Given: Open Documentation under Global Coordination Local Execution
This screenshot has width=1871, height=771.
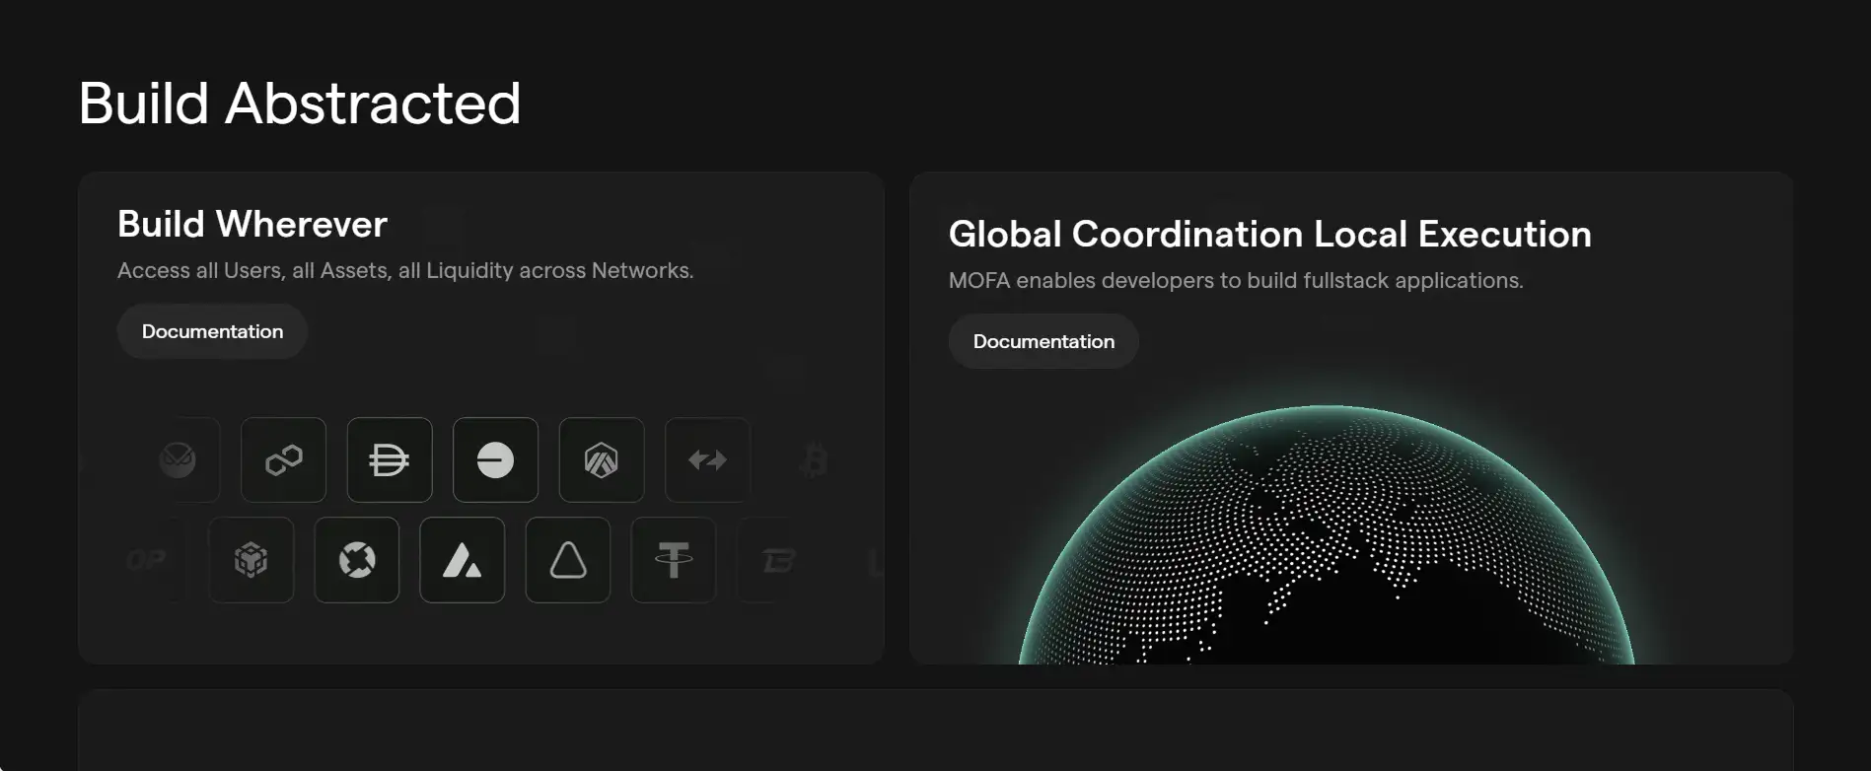Looking at the screenshot, I should (1043, 341).
